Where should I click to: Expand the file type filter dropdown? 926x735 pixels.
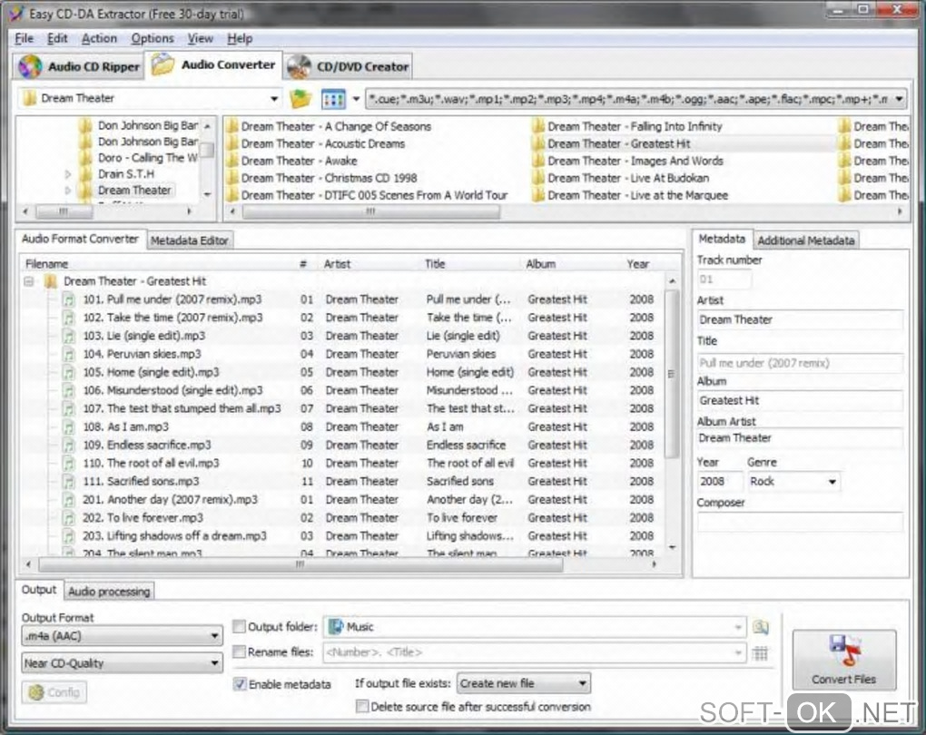coord(898,99)
